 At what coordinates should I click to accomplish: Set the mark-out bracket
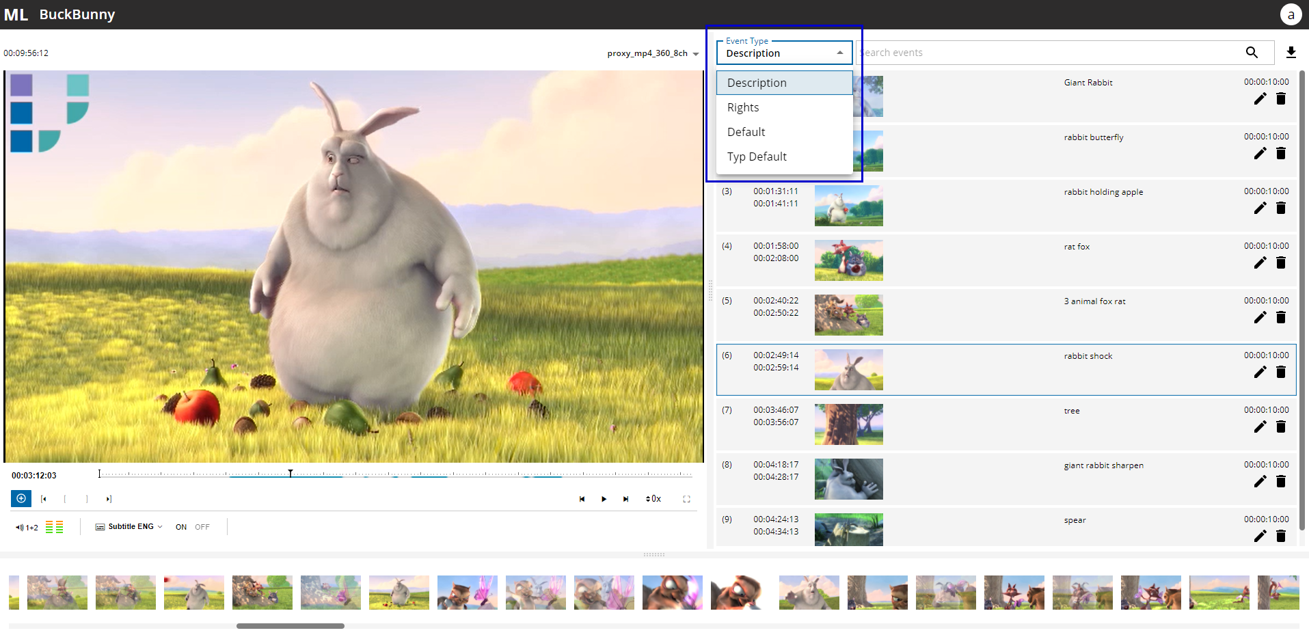tap(87, 499)
